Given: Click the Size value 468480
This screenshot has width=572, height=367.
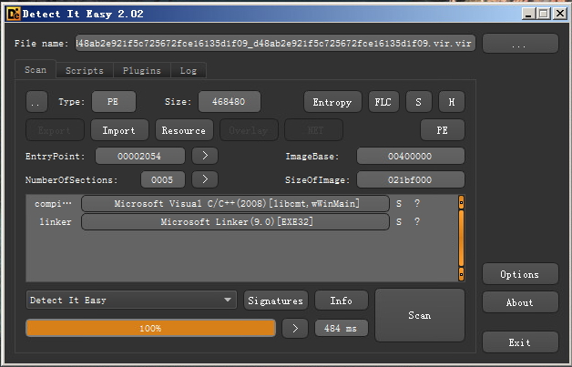Looking at the screenshot, I should pos(230,102).
